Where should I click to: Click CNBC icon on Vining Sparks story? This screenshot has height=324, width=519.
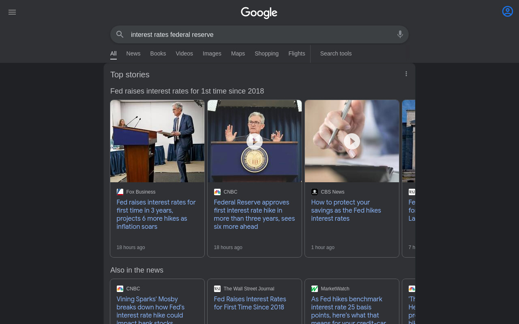120,289
